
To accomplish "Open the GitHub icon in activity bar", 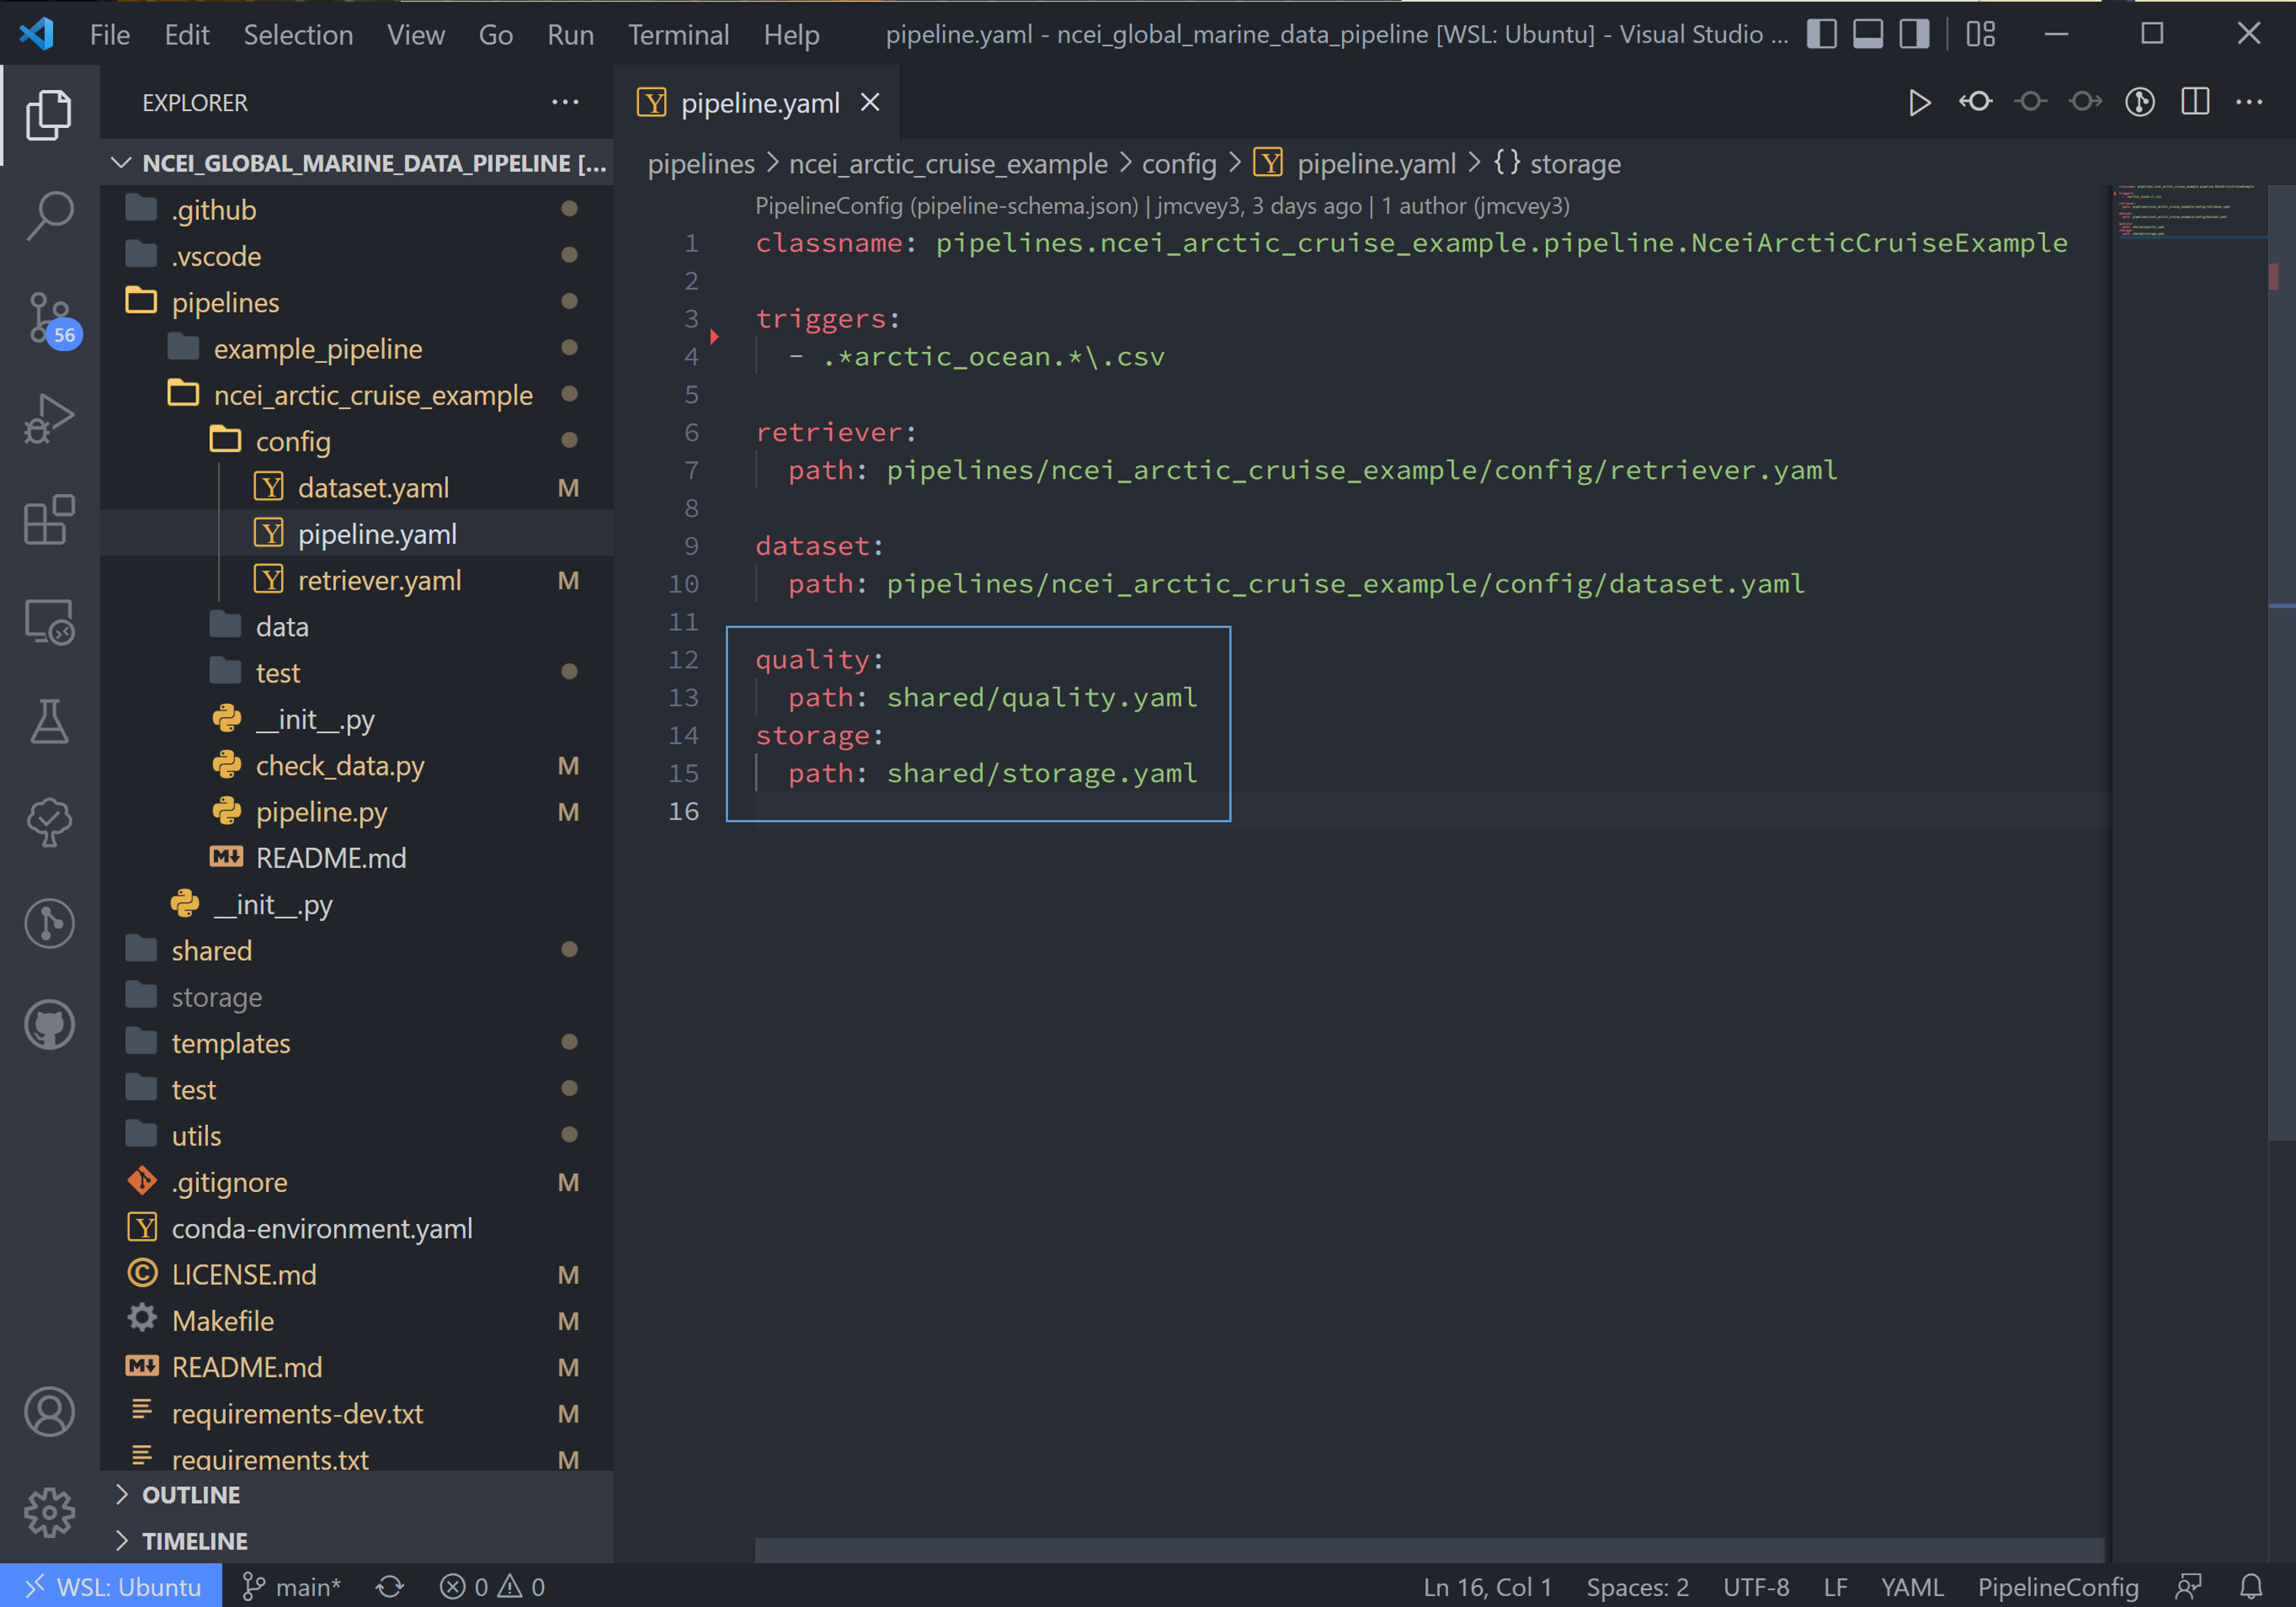I will coord(49,1025).
